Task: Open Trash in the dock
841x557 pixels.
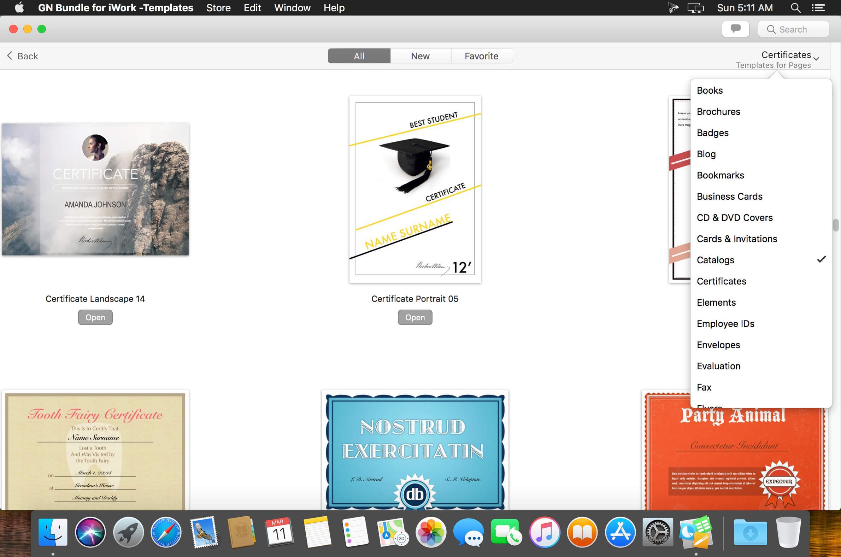Action: pyautogui.click(x=788, y=532)
